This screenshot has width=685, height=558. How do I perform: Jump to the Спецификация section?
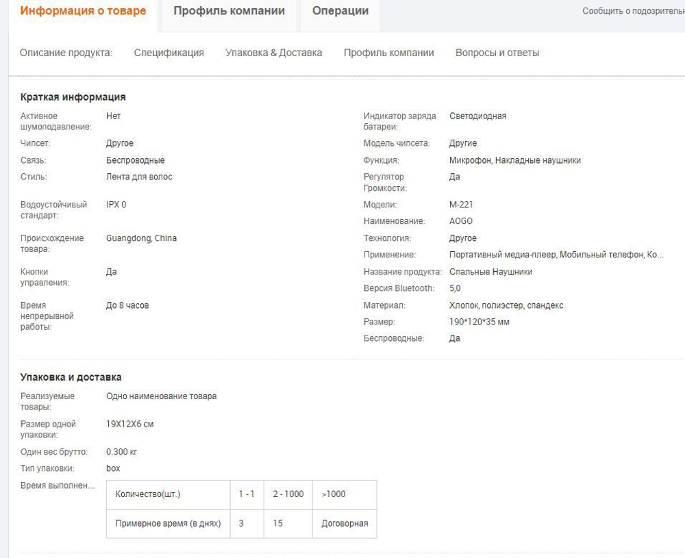click(169, 53)
